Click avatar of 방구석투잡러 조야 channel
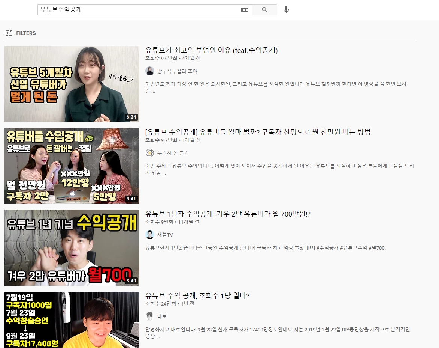The image size is (439, 348). point(150,71)
